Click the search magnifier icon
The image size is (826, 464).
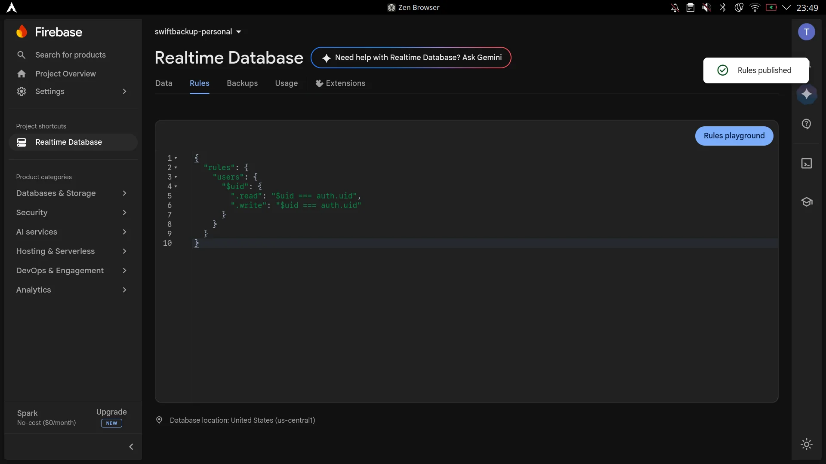click(22, 55)
